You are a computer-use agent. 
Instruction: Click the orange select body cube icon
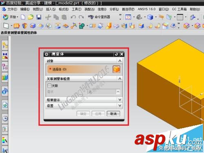[116, 69]
